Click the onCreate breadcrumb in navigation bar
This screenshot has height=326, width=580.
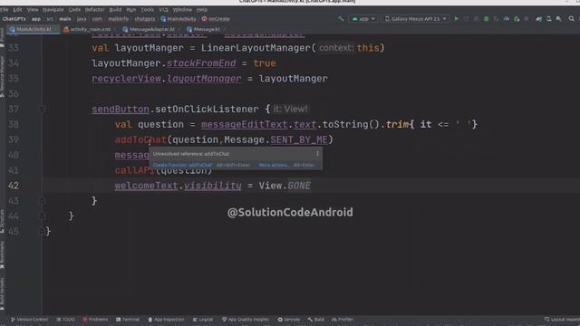216,19
